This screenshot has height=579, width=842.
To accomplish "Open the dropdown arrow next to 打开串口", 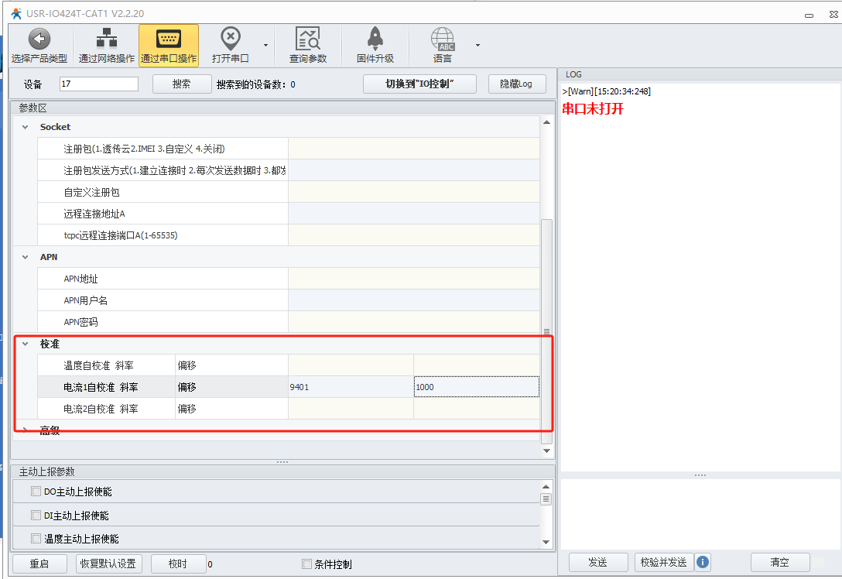I will coord(265,45).
